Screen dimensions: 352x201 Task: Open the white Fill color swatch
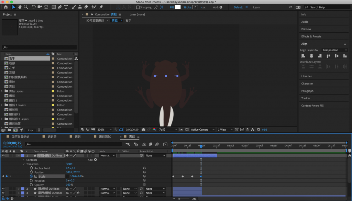(x=178, y=7)
